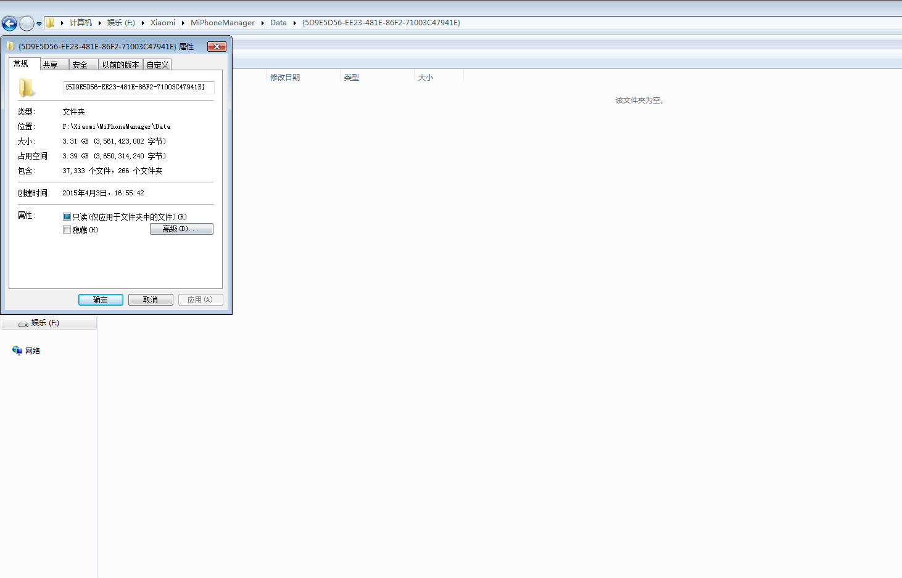Click the drive icon next to 娱乐 (F:)
This screenshot has height=578, width=902.
[23, 324]
